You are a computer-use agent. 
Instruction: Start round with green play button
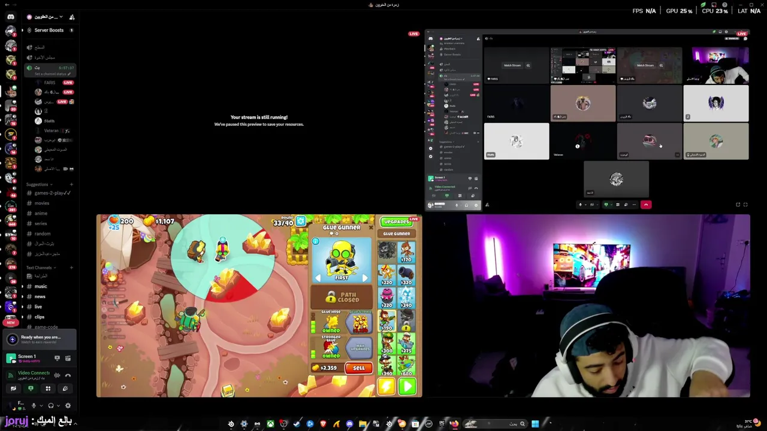pyautogui.click(x=407, y=387)
